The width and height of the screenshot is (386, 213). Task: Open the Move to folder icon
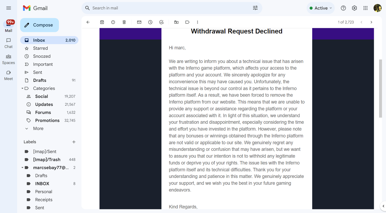(176, 22)
